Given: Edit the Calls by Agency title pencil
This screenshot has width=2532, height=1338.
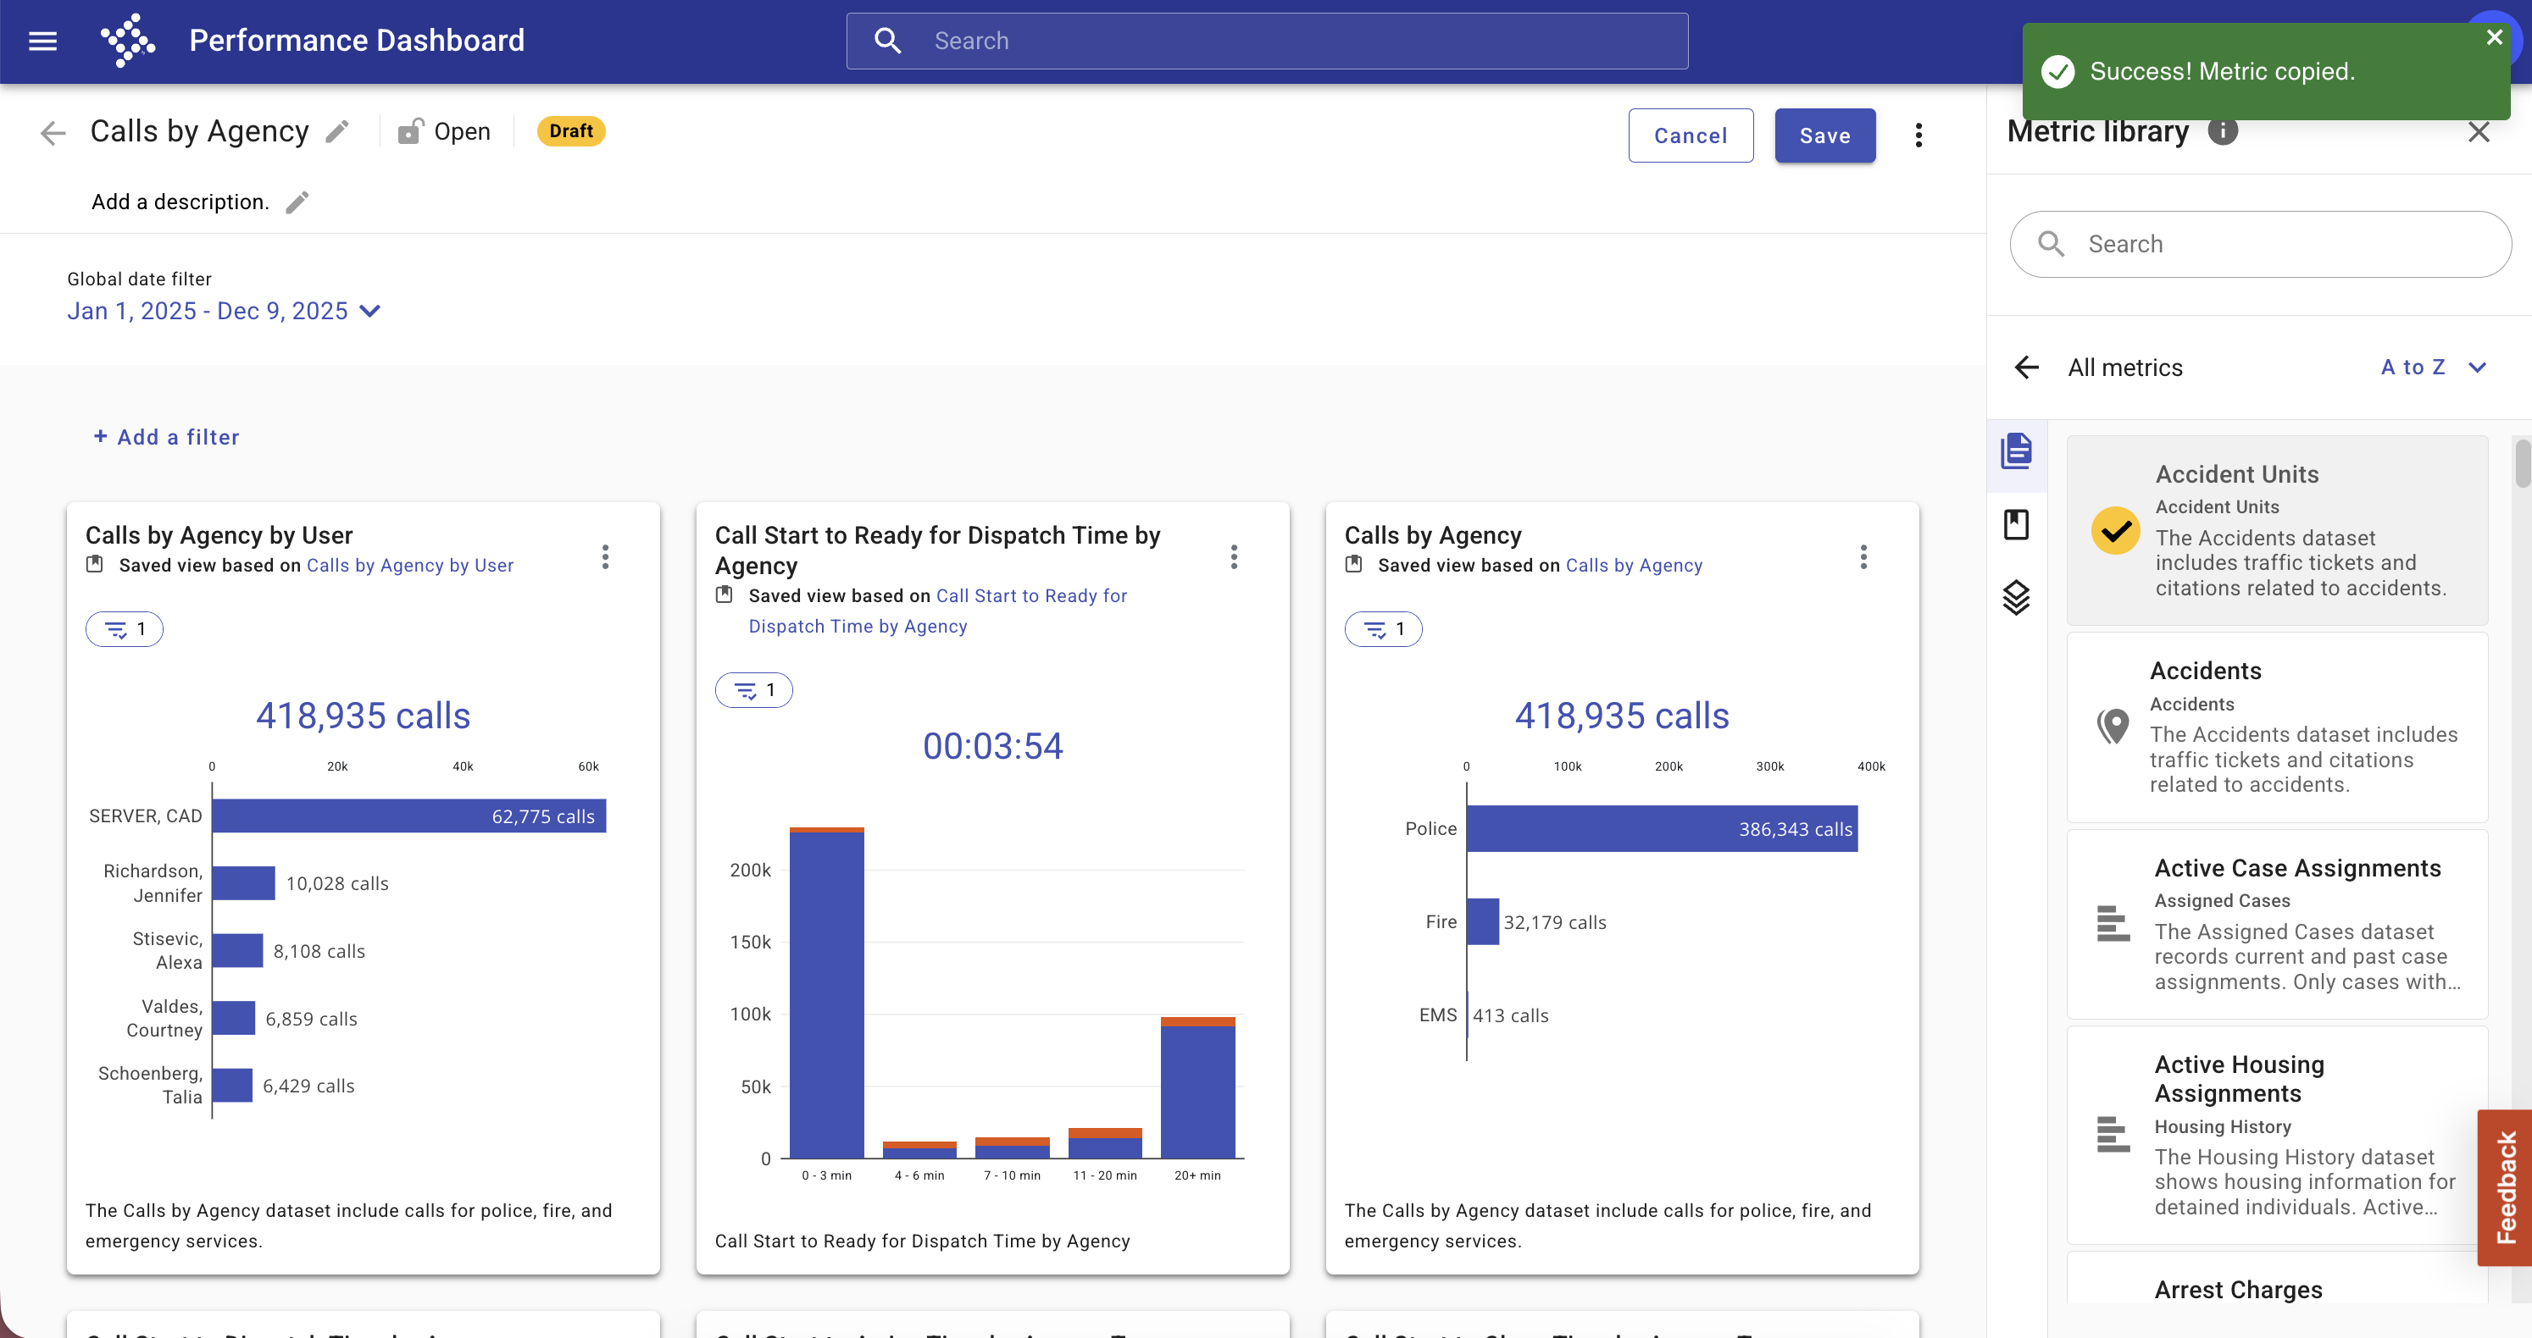Looking at the screenshot, I should (x=337, y=131).
